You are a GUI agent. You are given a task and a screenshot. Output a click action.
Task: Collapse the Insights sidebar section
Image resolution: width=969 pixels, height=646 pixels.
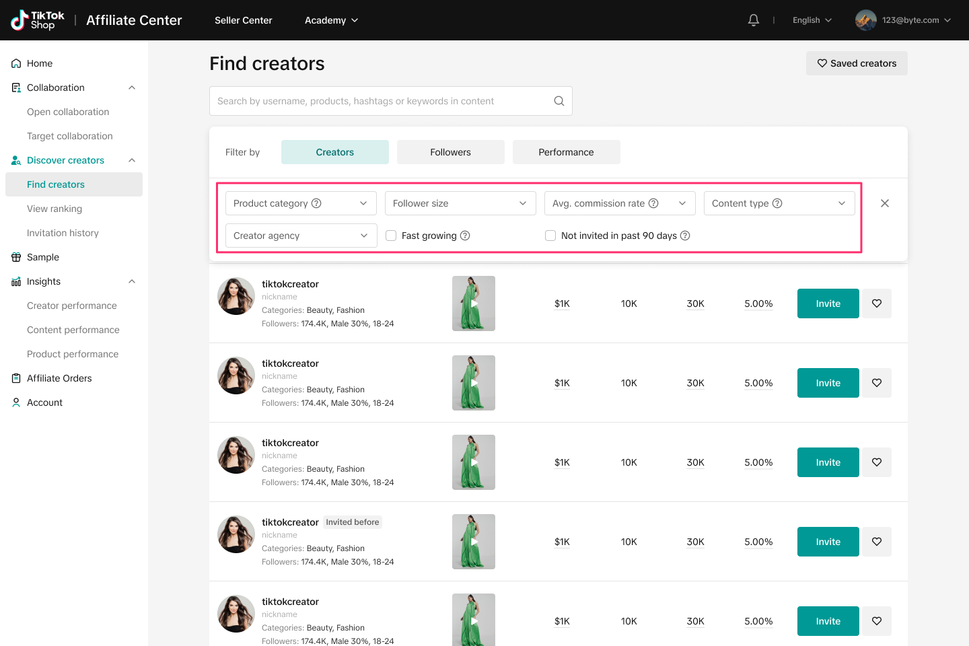tap(132, 281)
